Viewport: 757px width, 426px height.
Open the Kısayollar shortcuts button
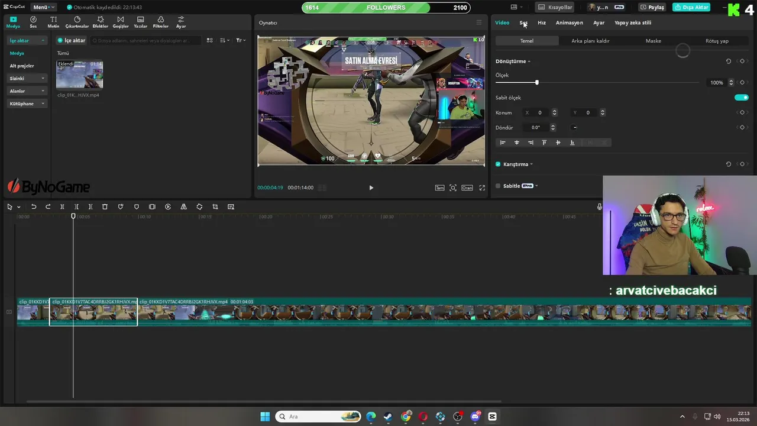point(555,7)
